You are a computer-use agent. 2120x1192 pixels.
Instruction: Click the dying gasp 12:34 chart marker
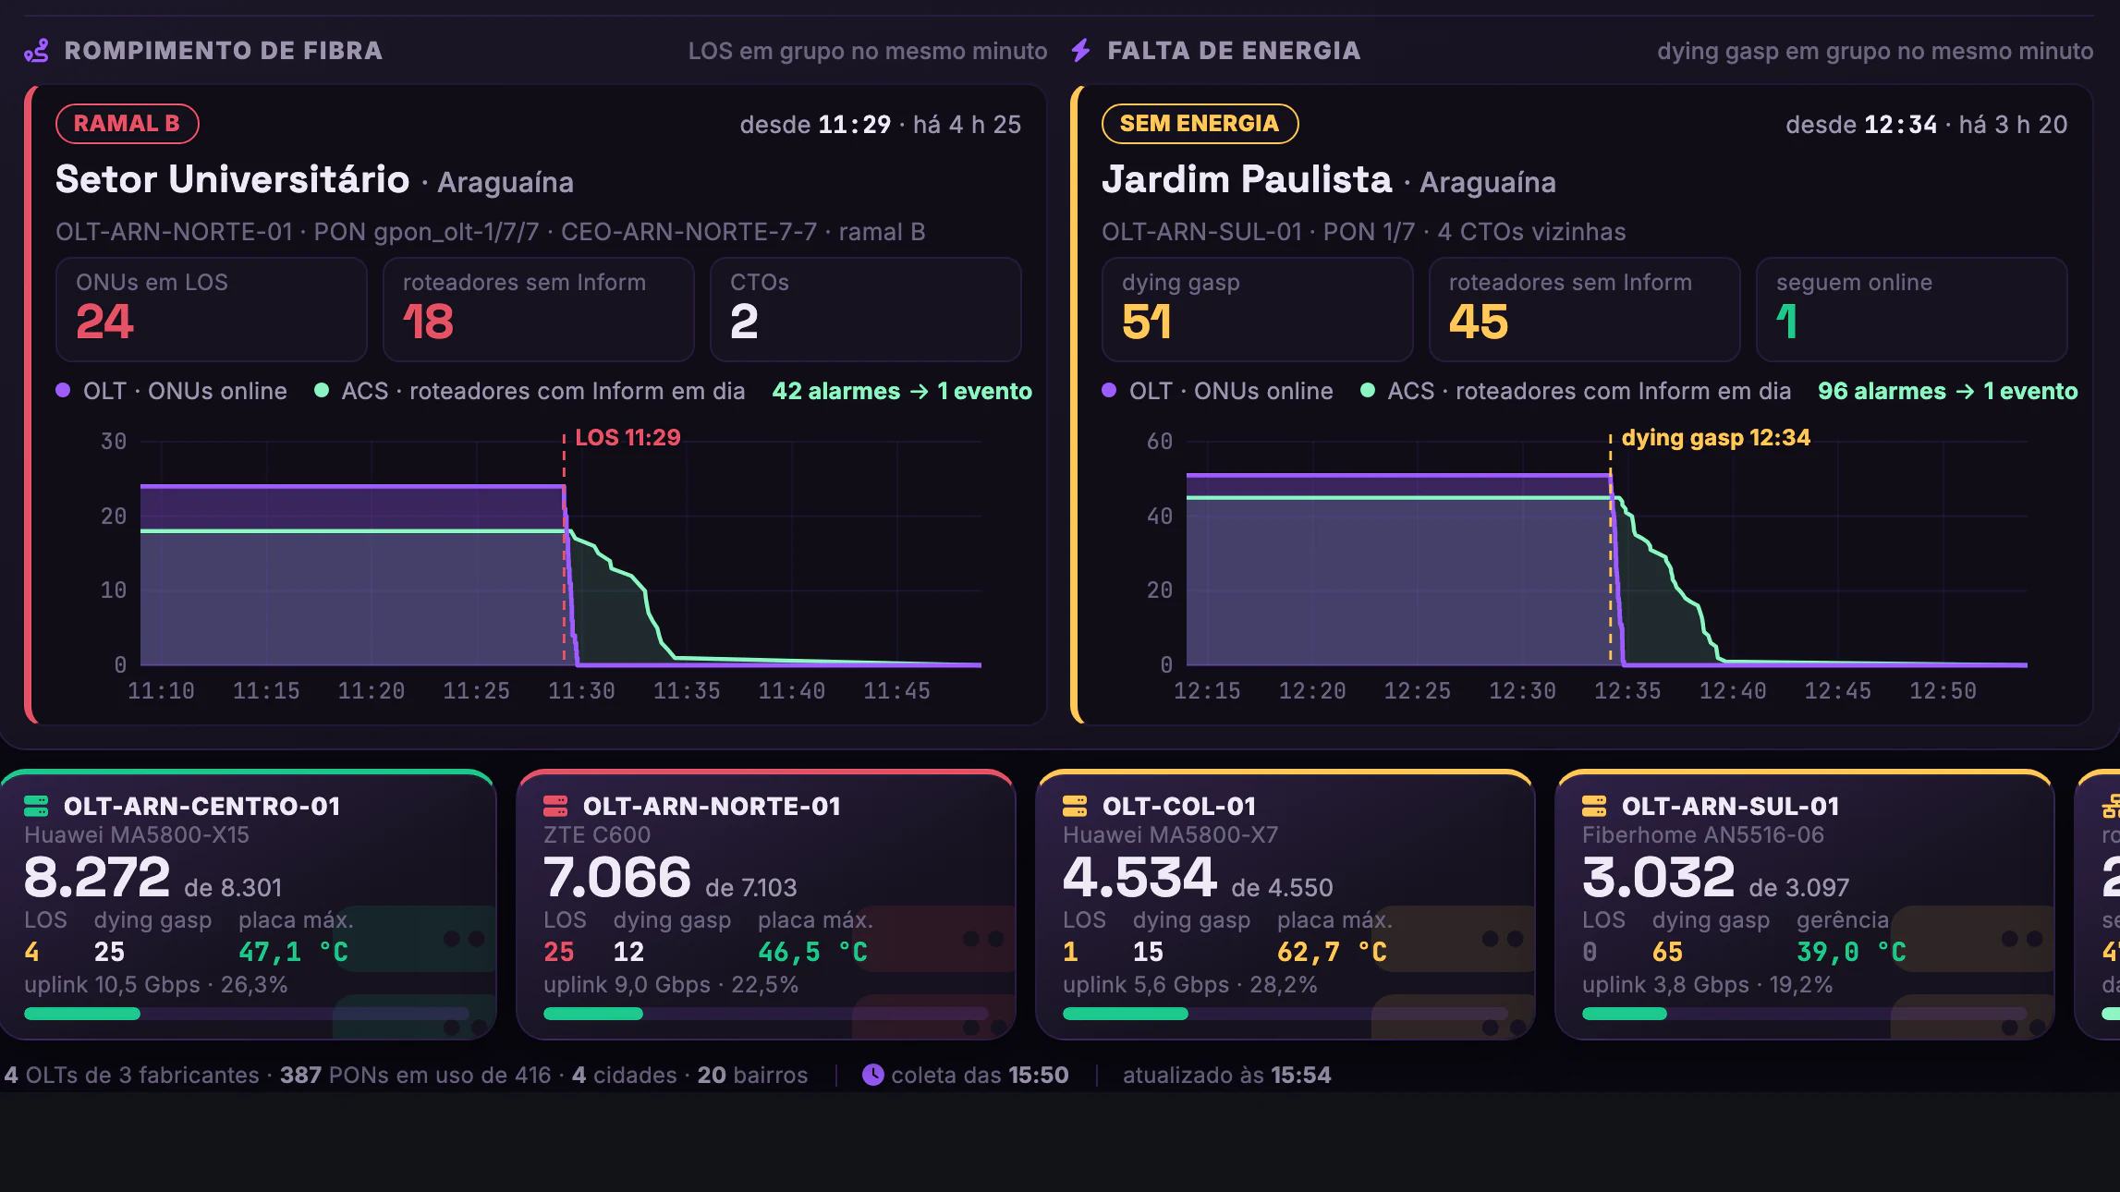click(x=1715, y=437)
